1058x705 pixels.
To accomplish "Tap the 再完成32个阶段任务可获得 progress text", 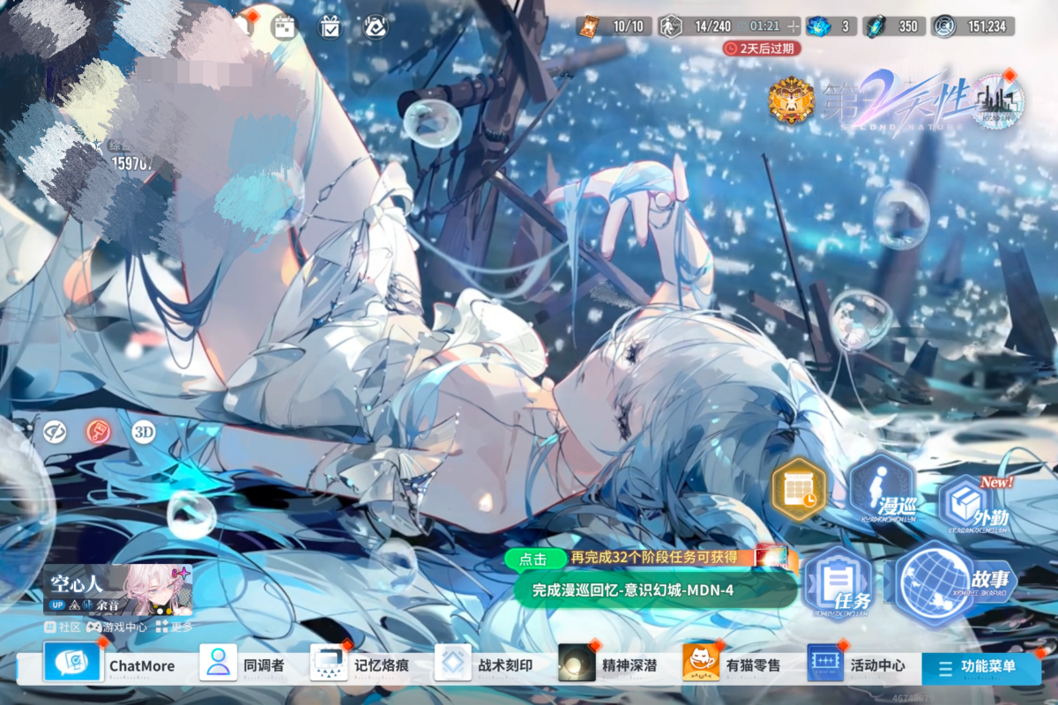I will point(654,557).
